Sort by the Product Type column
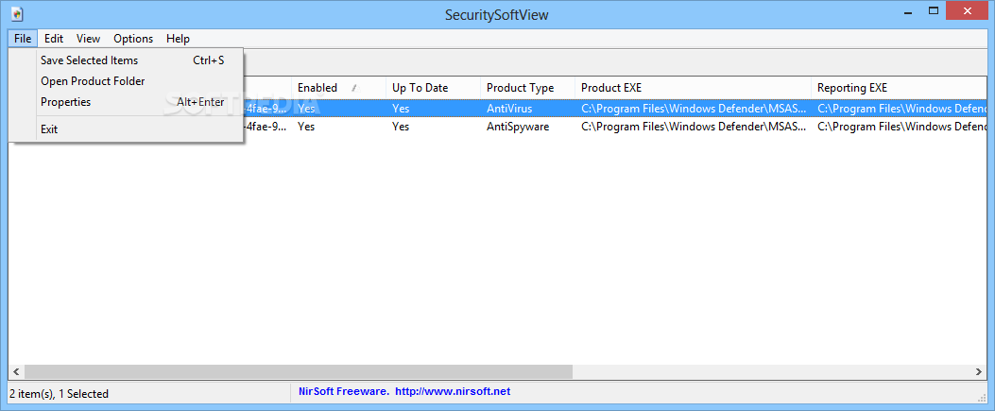995x411 pixels. (x=527, y=88)
